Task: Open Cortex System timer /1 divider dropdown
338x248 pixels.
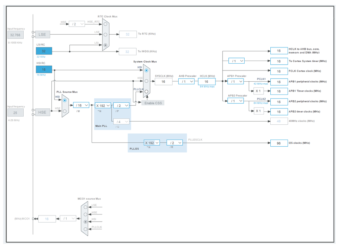Action: pos(236,61)
